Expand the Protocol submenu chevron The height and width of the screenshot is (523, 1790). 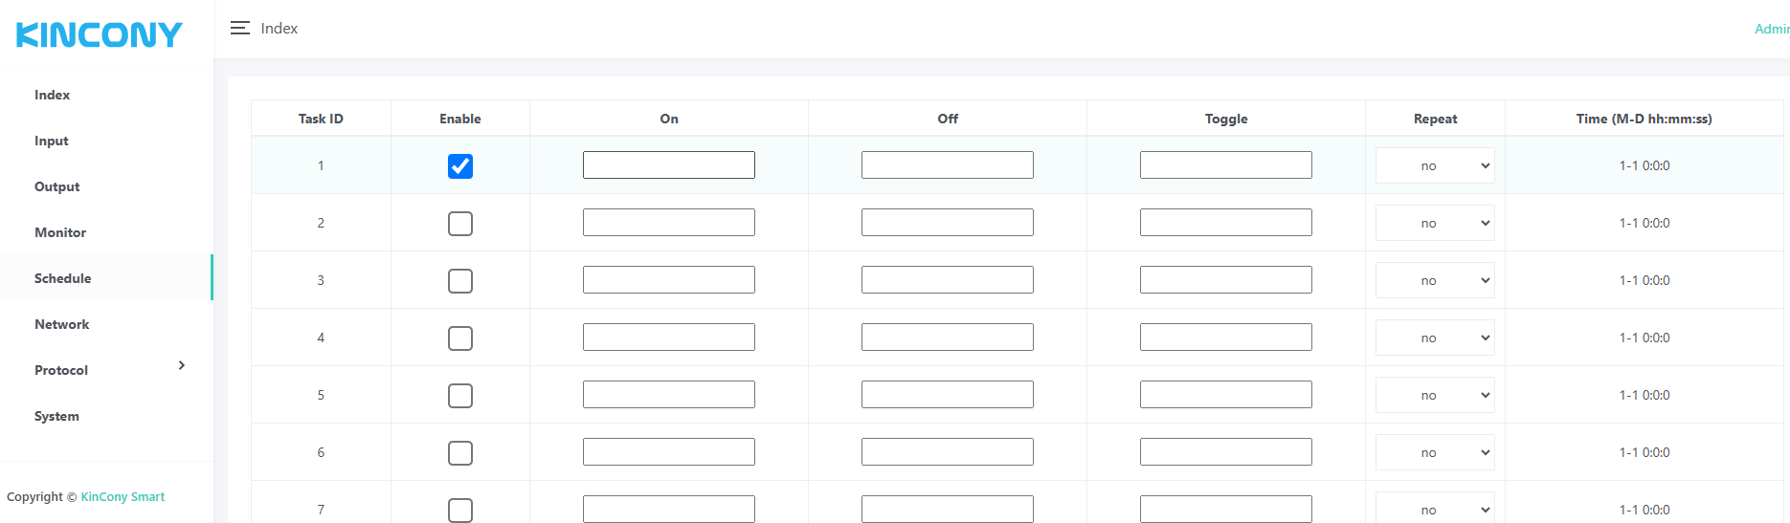182,366
